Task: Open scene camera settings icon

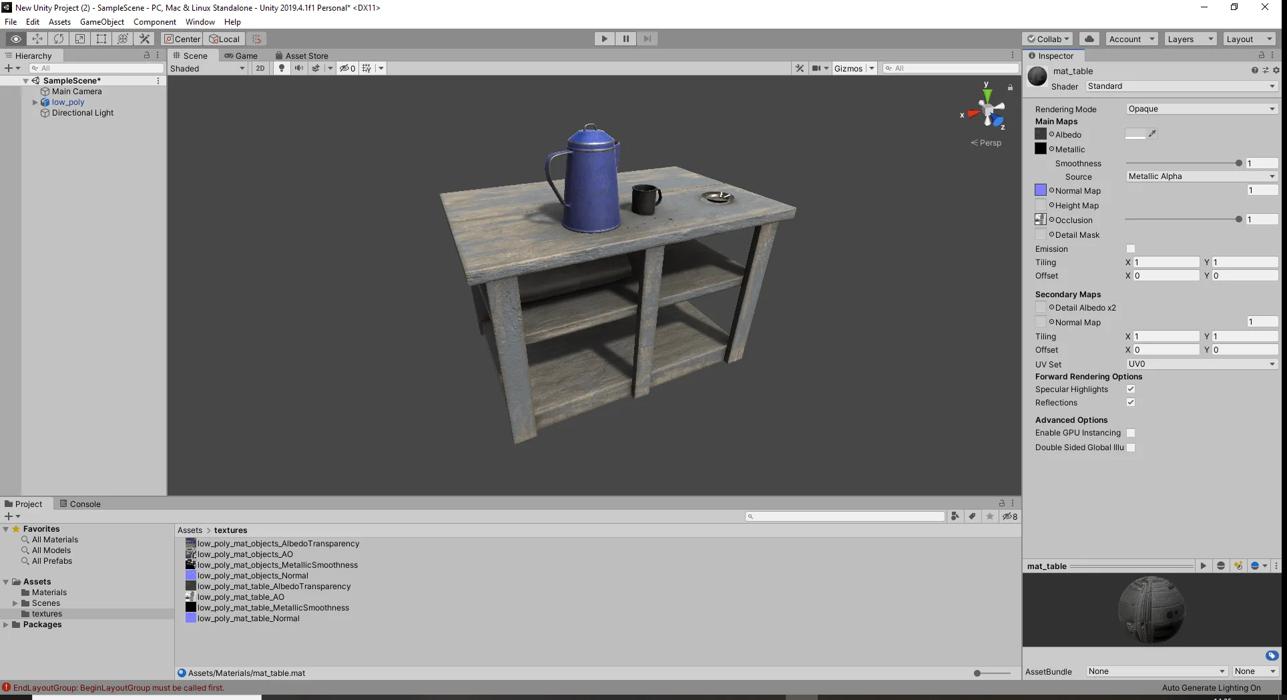Action: coord(816,68)
